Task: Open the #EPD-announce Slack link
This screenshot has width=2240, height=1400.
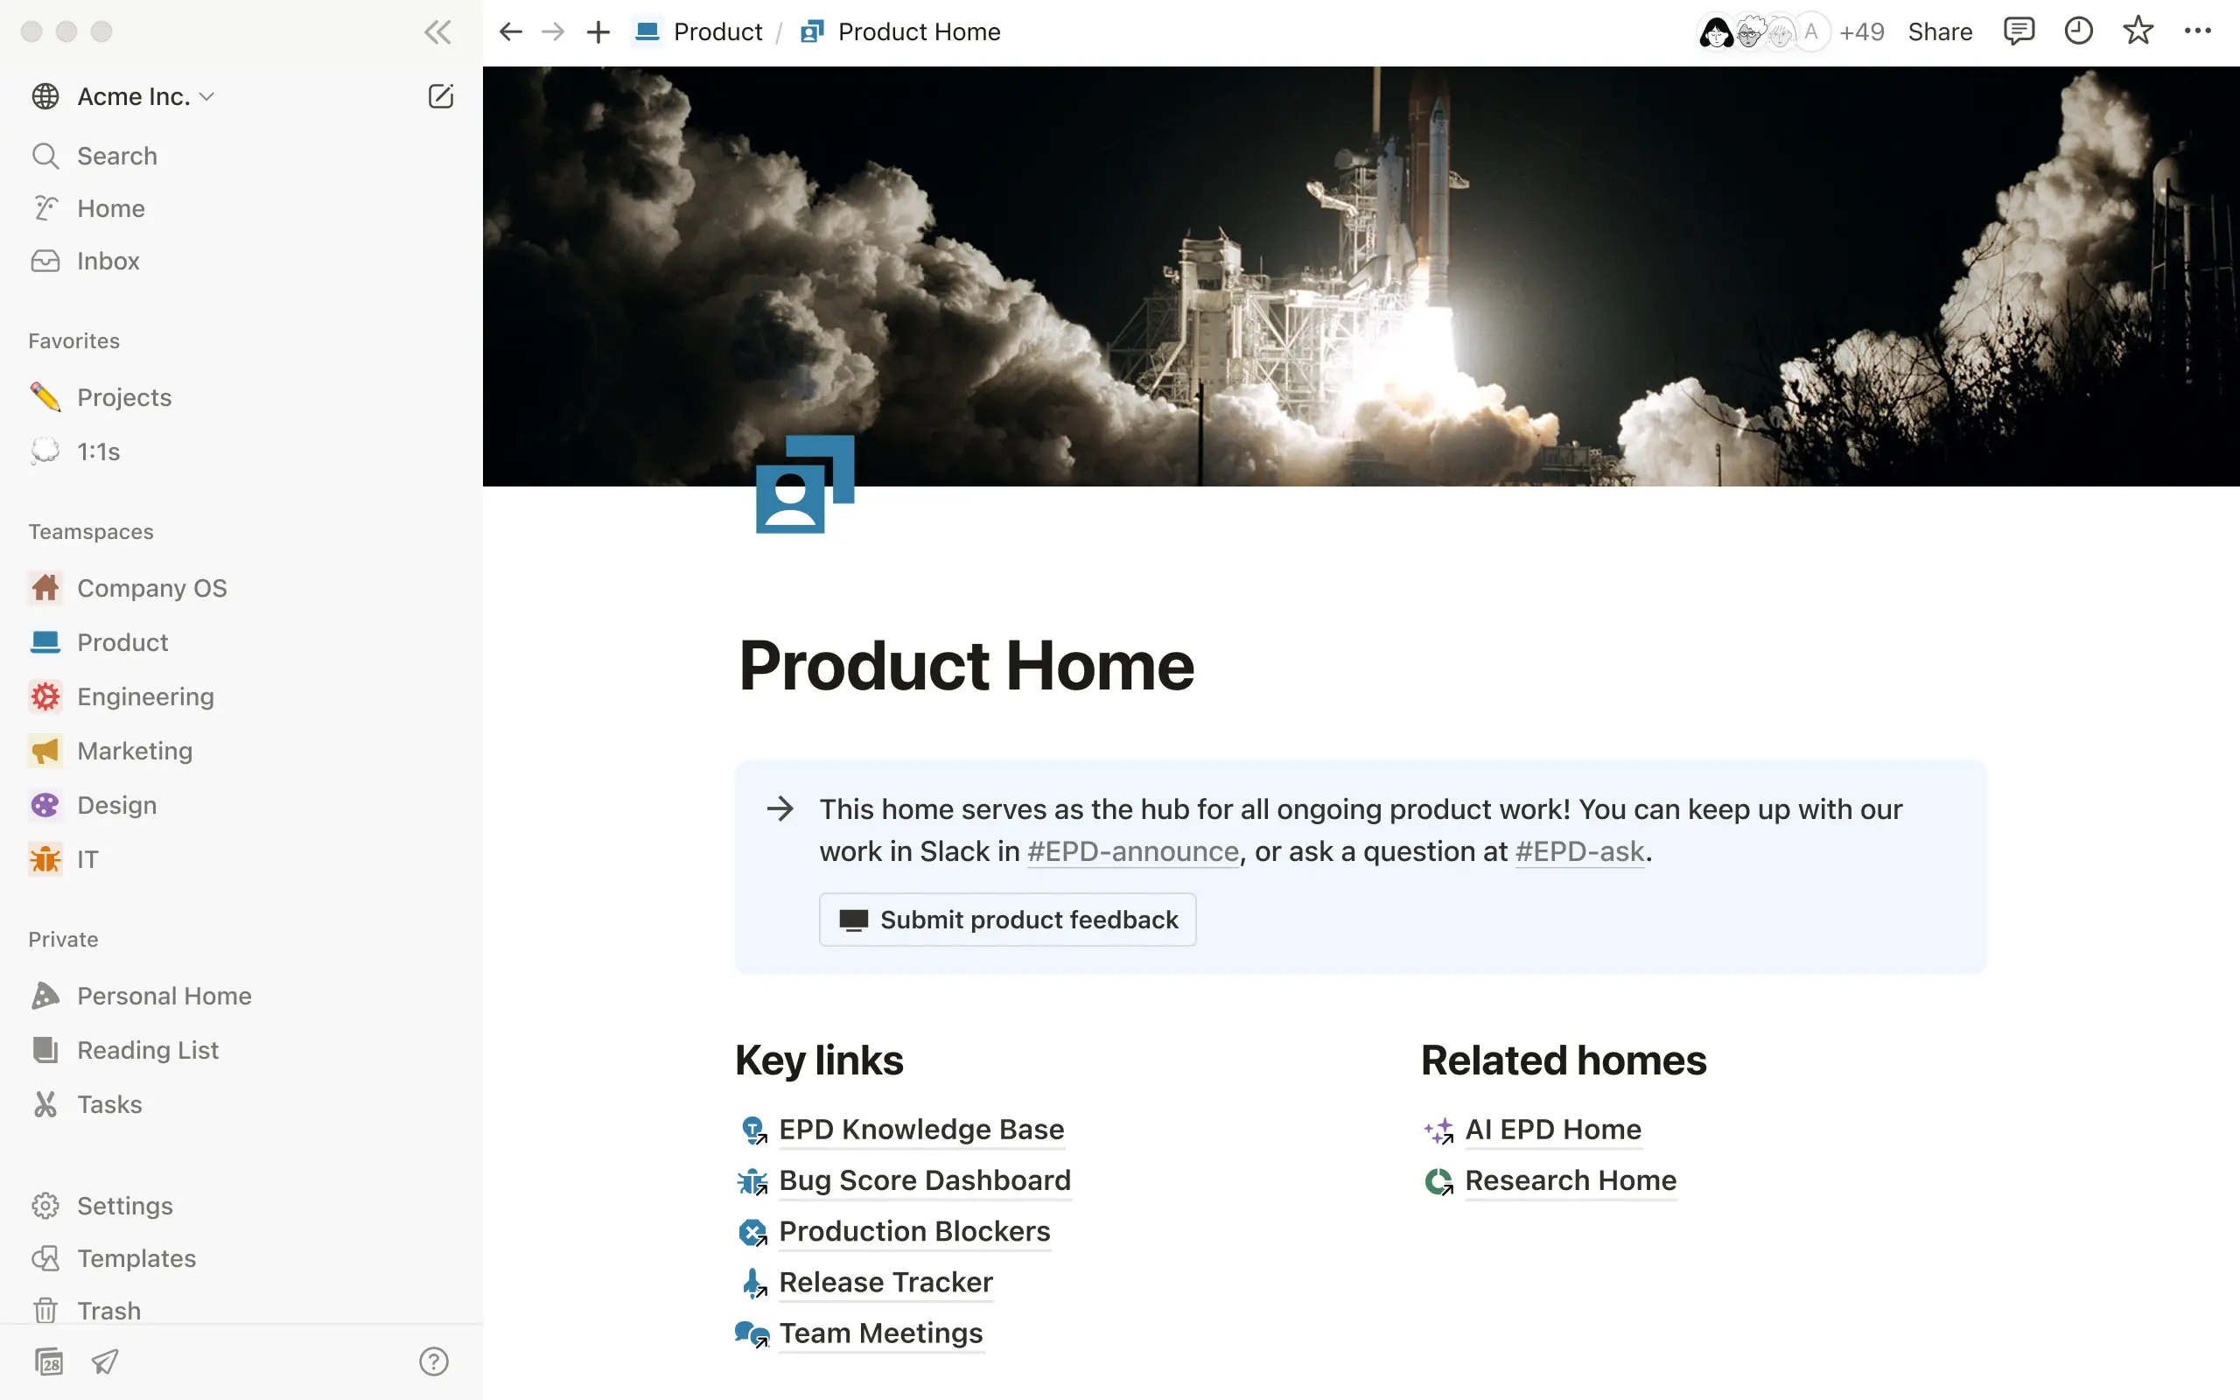Action: click(1133, 850)
